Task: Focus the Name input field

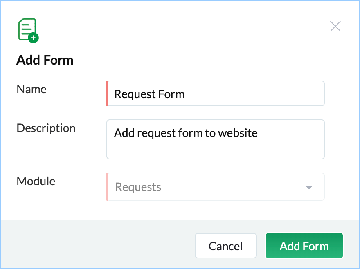Action: [254, 94]
